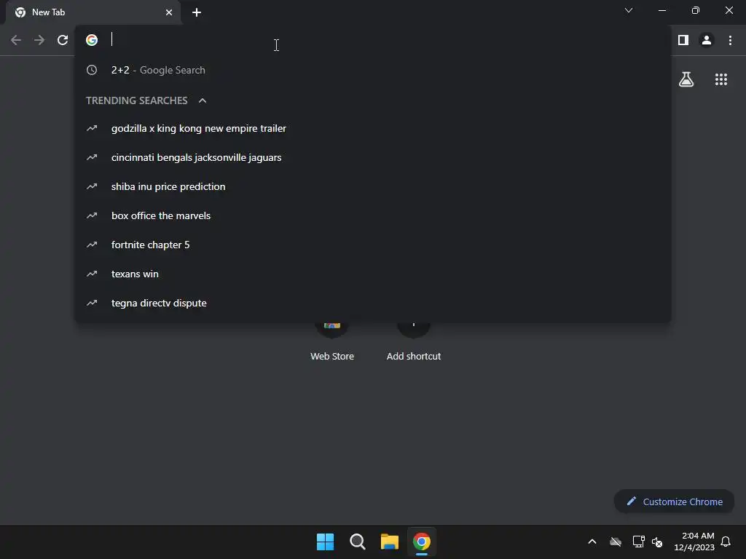Choose cincinnati bengals jacksonville jaguars suggestion
This screenshot has width=746, height=559.
coord(373,157)
